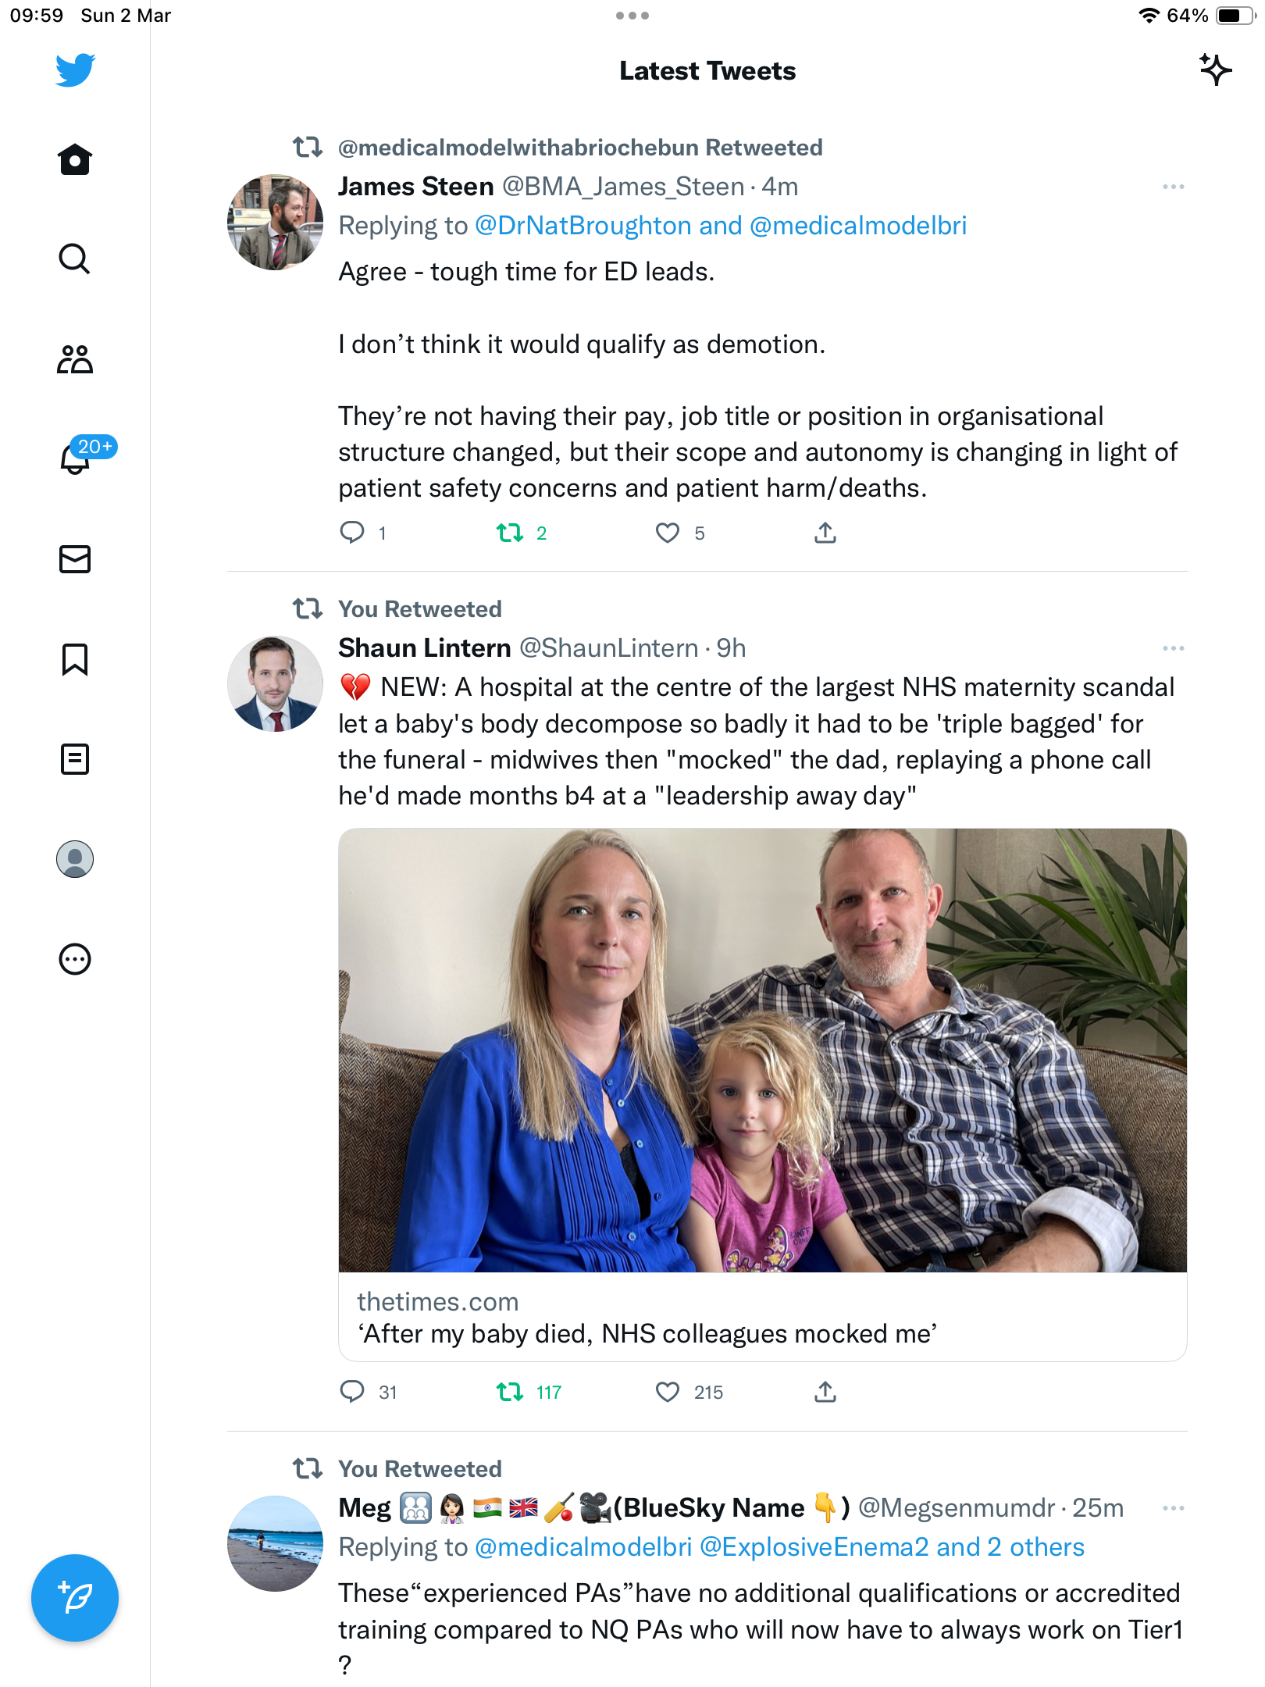Open the Profile avatar icon in sidebar
Viewport: 1265px width, 1687px height.
tap(75, 859)
